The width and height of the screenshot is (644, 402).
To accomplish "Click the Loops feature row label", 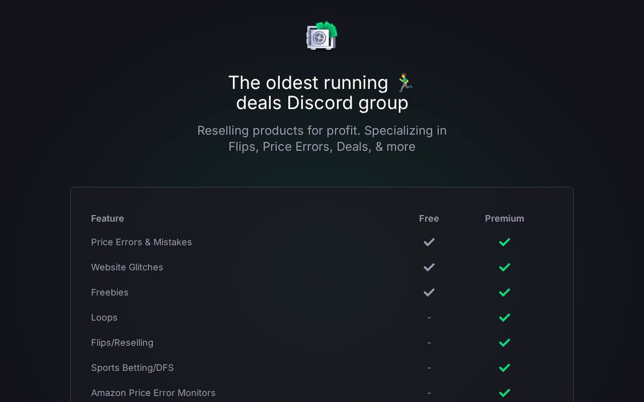I will coord(104,318).
